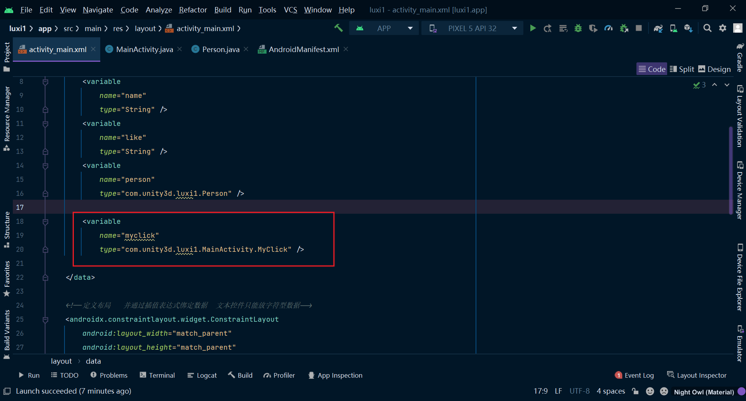Screen dimensions: 746x401
Task: Open the PIXEL 5 API 32 device dropdown
Action: point(473,28)
